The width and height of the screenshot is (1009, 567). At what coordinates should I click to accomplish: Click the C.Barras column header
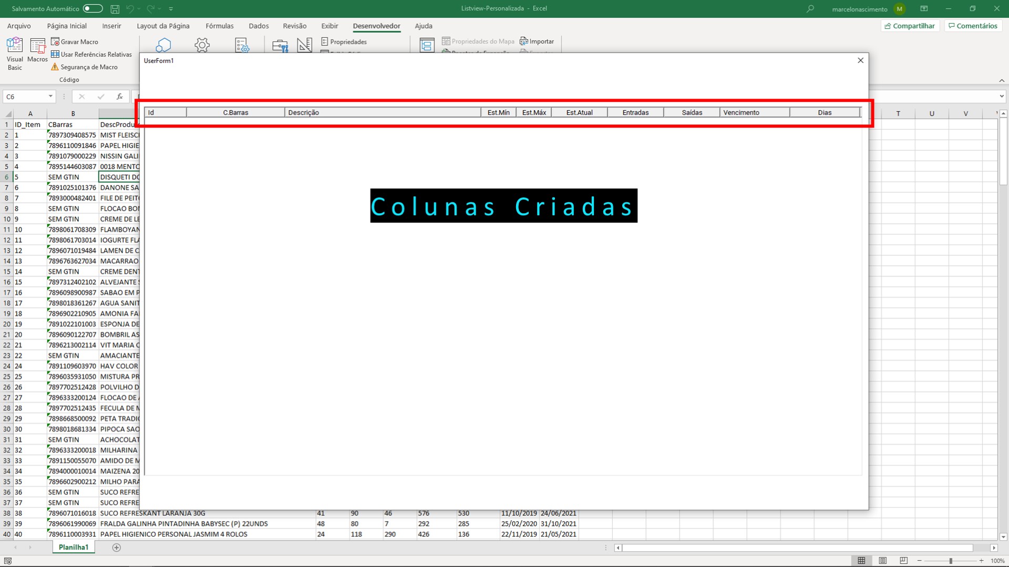(235, 112)
